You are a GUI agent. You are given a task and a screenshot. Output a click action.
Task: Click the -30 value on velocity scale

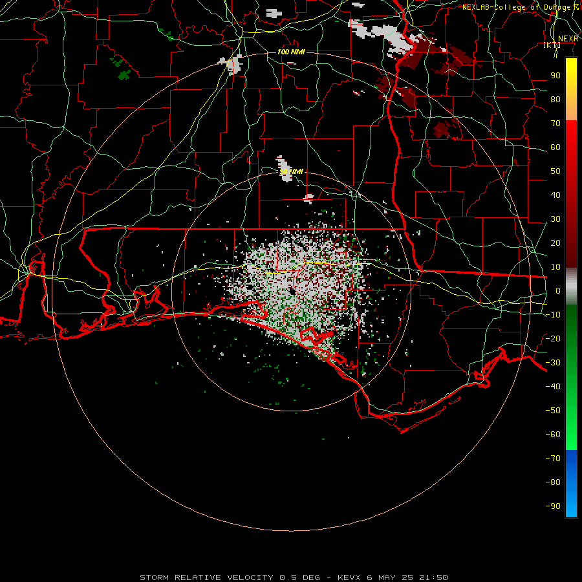tap(553, 363)
